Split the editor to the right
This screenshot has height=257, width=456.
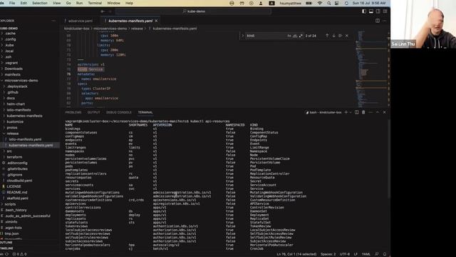click(378, 21)
